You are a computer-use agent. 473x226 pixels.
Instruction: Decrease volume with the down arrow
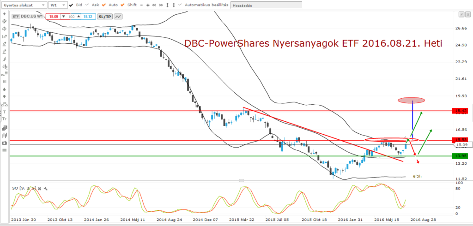click(x=64, y=17)
